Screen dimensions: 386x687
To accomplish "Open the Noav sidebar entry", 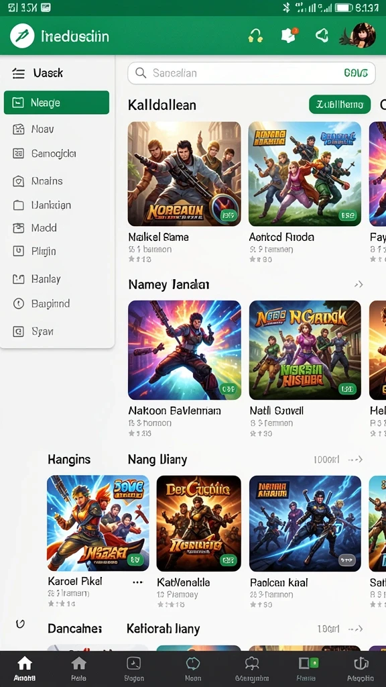I will click(56, 129).
